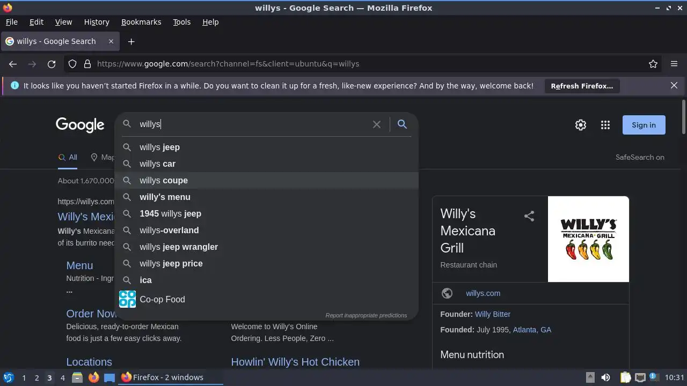Open Howlin' Willy's Hot Chicken result
The image size is (687, 386).
click(295, 362)
